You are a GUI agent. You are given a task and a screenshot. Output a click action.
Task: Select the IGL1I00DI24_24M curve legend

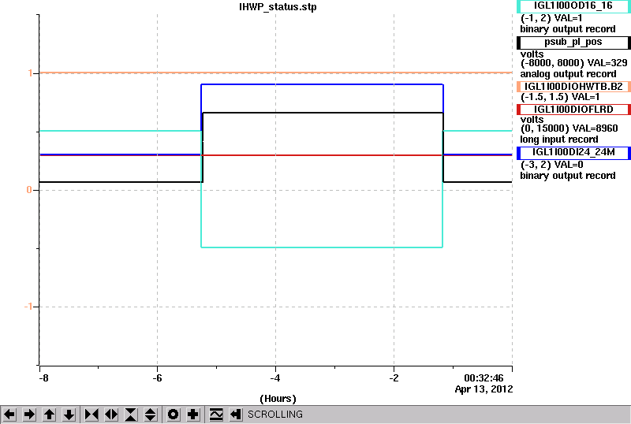(573, 152)
